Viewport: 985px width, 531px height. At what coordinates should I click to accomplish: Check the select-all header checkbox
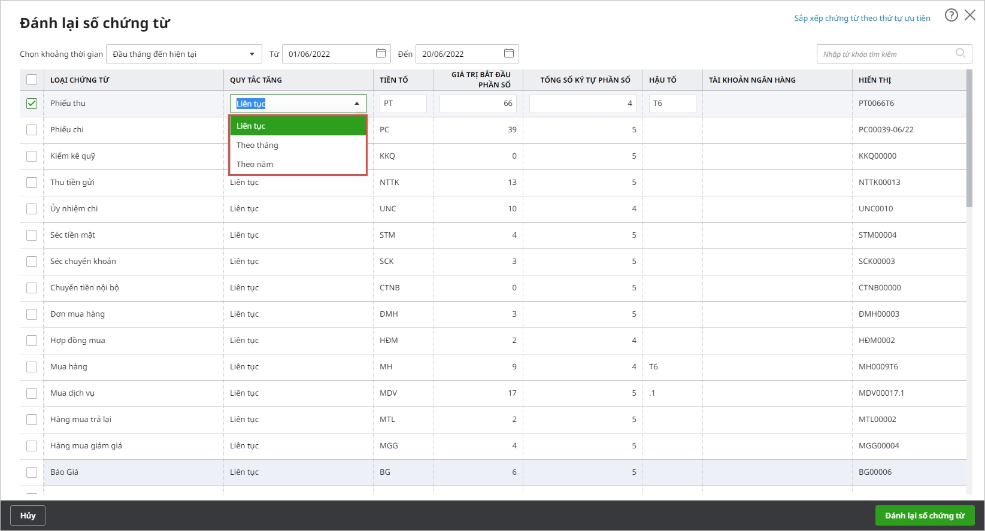(x=32, y=80)
